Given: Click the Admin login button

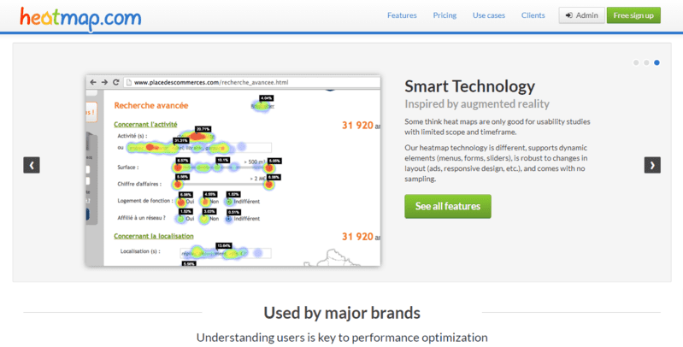Looking at the screenshot, I should click(581, 15).
